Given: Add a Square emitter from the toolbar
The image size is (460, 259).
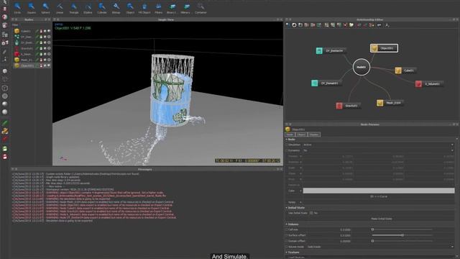Looking at the screenshot, I should pyautogui.click(x=32, y=8).
